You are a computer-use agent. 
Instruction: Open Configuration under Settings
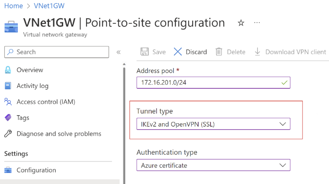(36, 170)
